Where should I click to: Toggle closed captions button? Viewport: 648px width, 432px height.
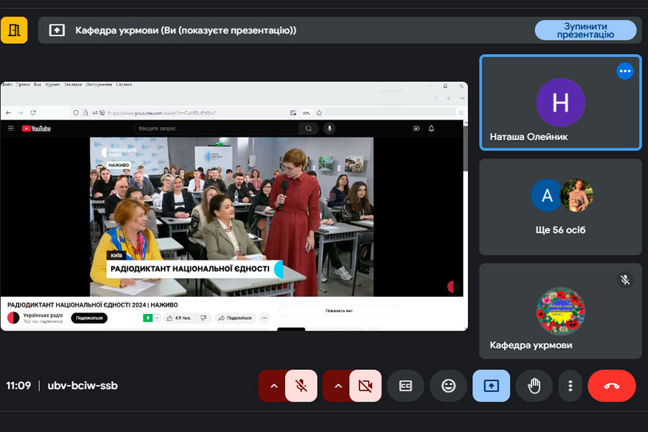click(x=405, y=386)
